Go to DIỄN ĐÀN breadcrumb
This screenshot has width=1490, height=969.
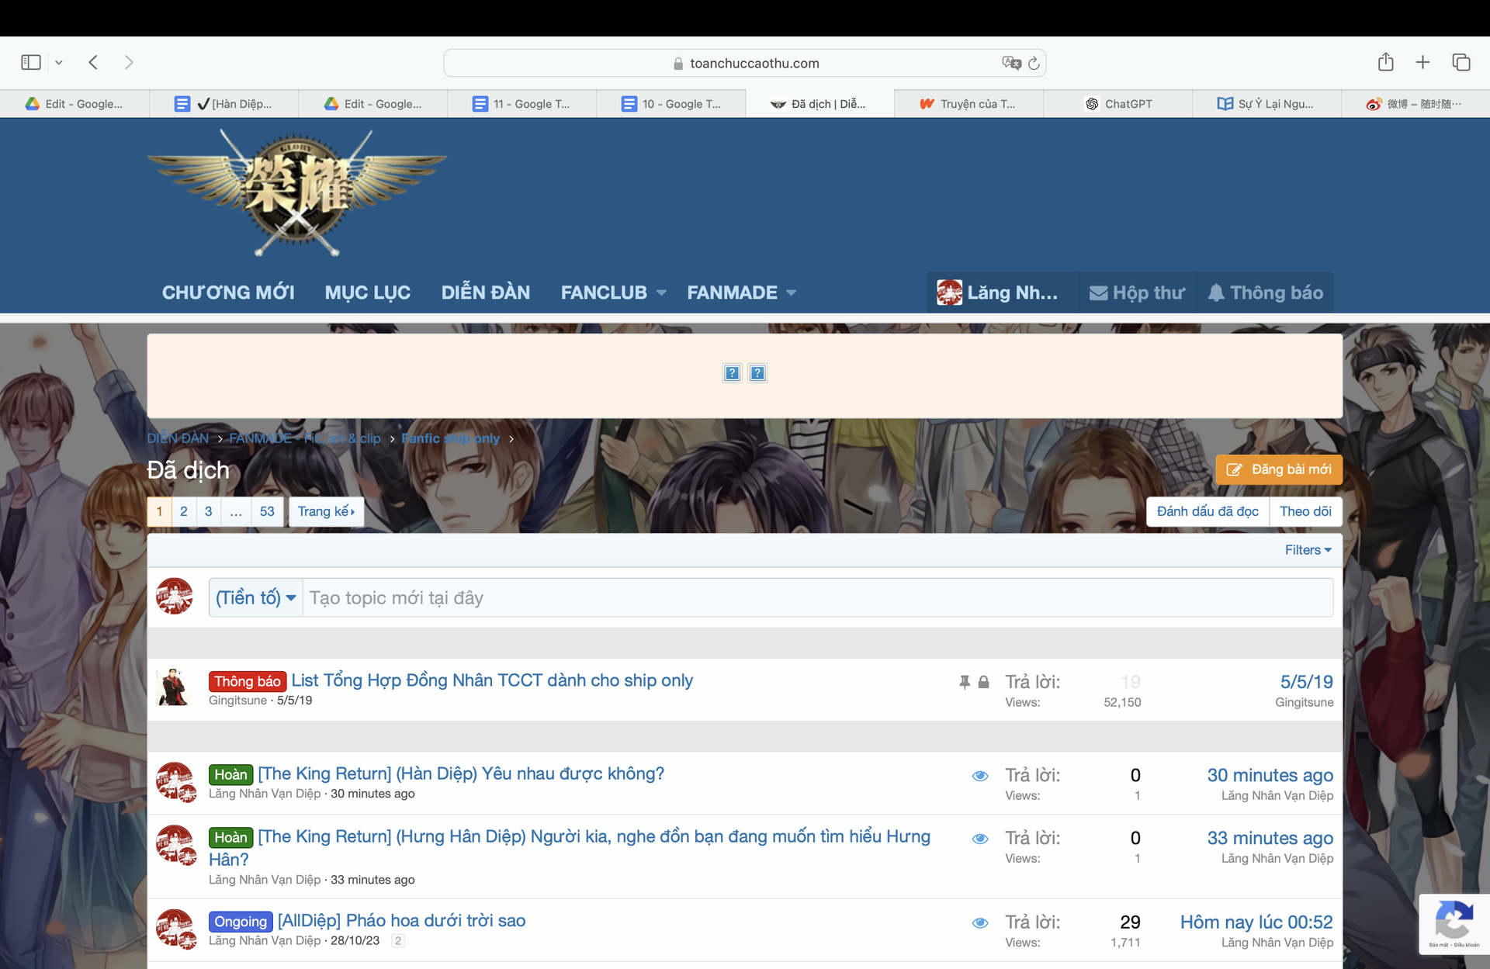[178, 438]
